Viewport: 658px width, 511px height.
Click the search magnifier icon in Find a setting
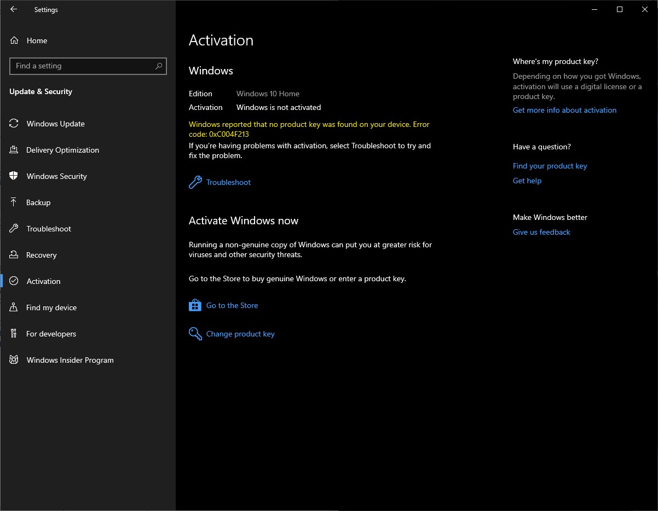click(159, 66)
